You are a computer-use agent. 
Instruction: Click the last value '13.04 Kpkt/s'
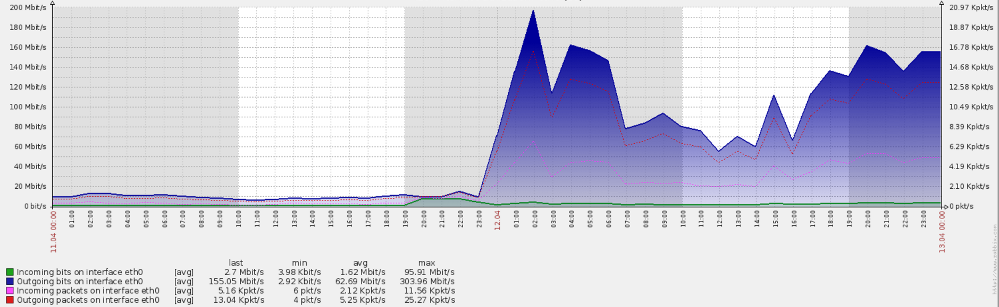coord(239,300)
